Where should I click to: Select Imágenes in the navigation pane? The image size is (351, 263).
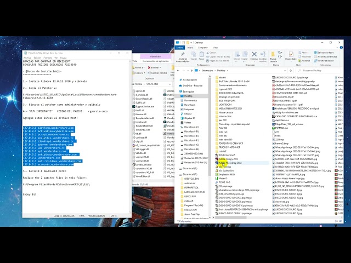189,110
